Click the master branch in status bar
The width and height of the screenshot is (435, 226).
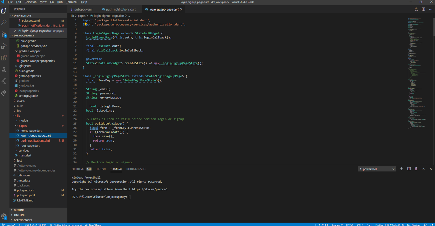8,225
